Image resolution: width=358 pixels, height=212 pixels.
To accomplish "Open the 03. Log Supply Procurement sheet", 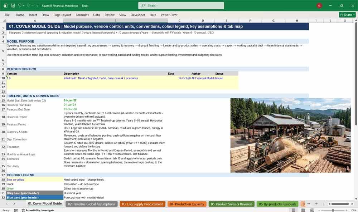I will point(142,204).
